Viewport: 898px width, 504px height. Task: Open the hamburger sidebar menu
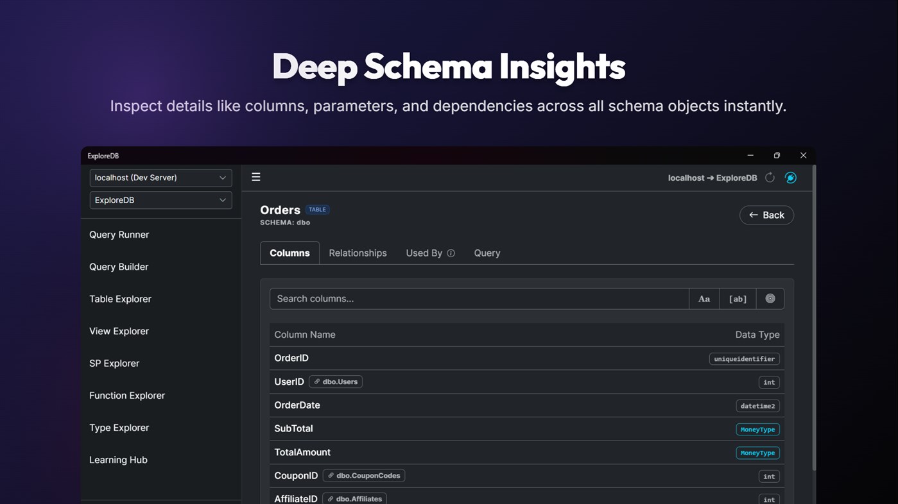[255, 177]
